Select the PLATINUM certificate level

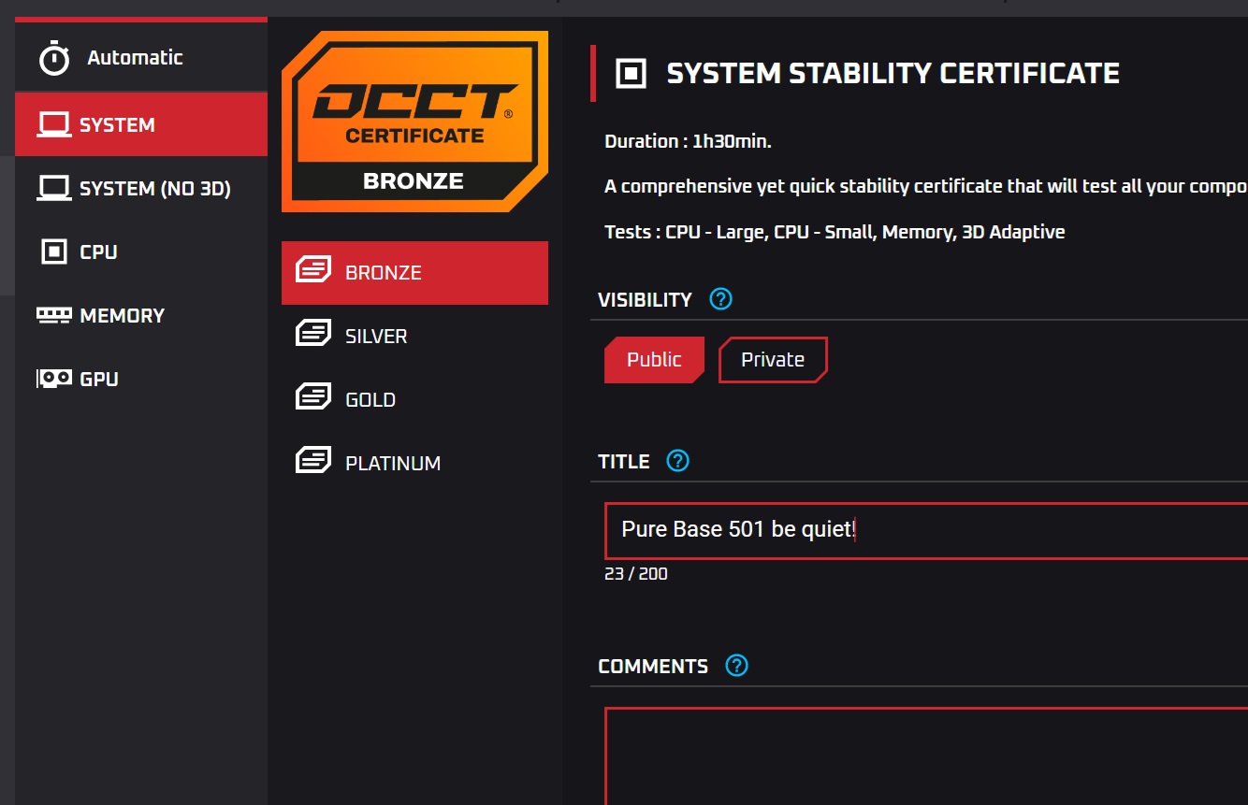392,464
